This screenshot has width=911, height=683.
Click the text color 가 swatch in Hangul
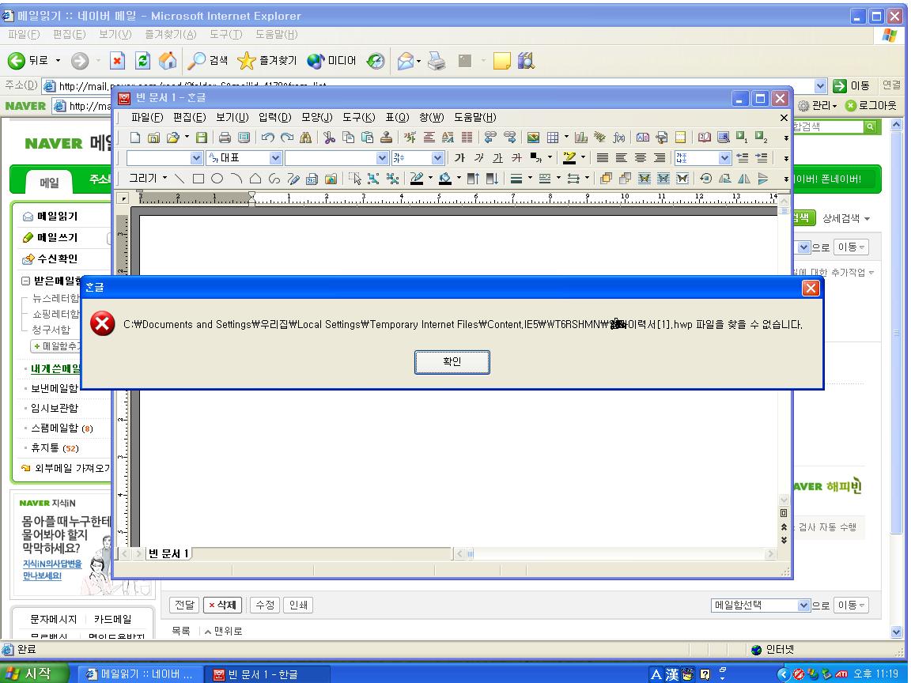535,158
